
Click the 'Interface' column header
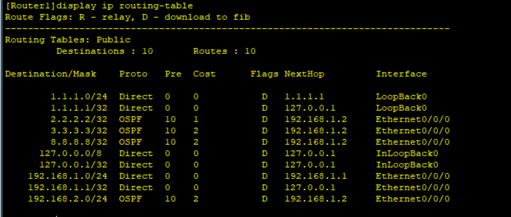[x=401, y=74]
